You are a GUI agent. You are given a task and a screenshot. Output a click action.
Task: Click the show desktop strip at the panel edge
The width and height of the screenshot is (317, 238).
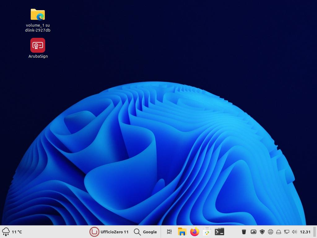(x=315, y=231)
